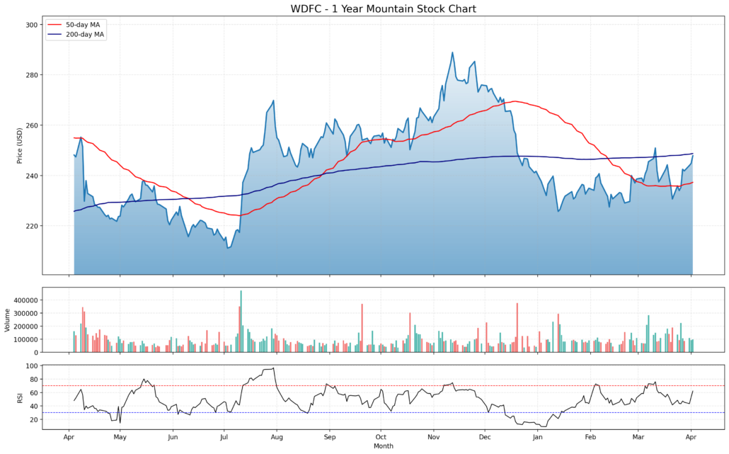Select the 40 tick on the RSI axis
729x454 pixels.
coord(33,406)
